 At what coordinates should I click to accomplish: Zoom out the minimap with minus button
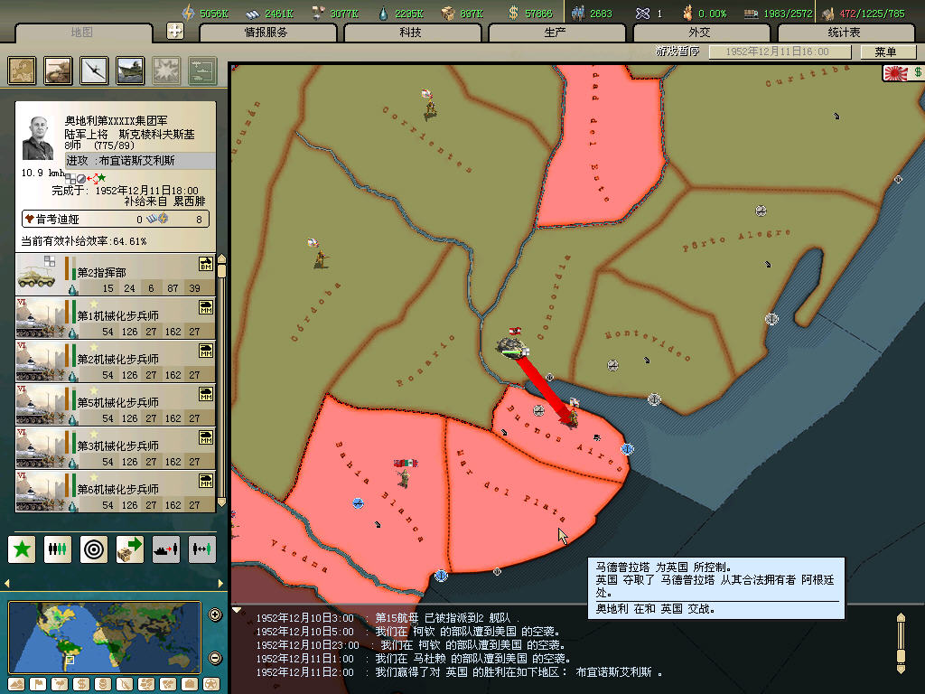pyautogui.click(x=215, y=657)
